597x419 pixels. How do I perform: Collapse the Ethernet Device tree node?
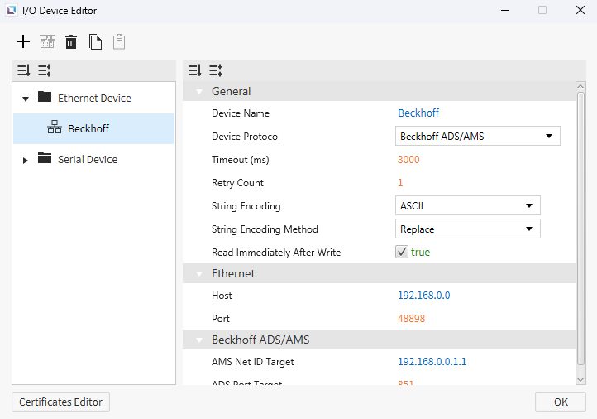[26, 99]
